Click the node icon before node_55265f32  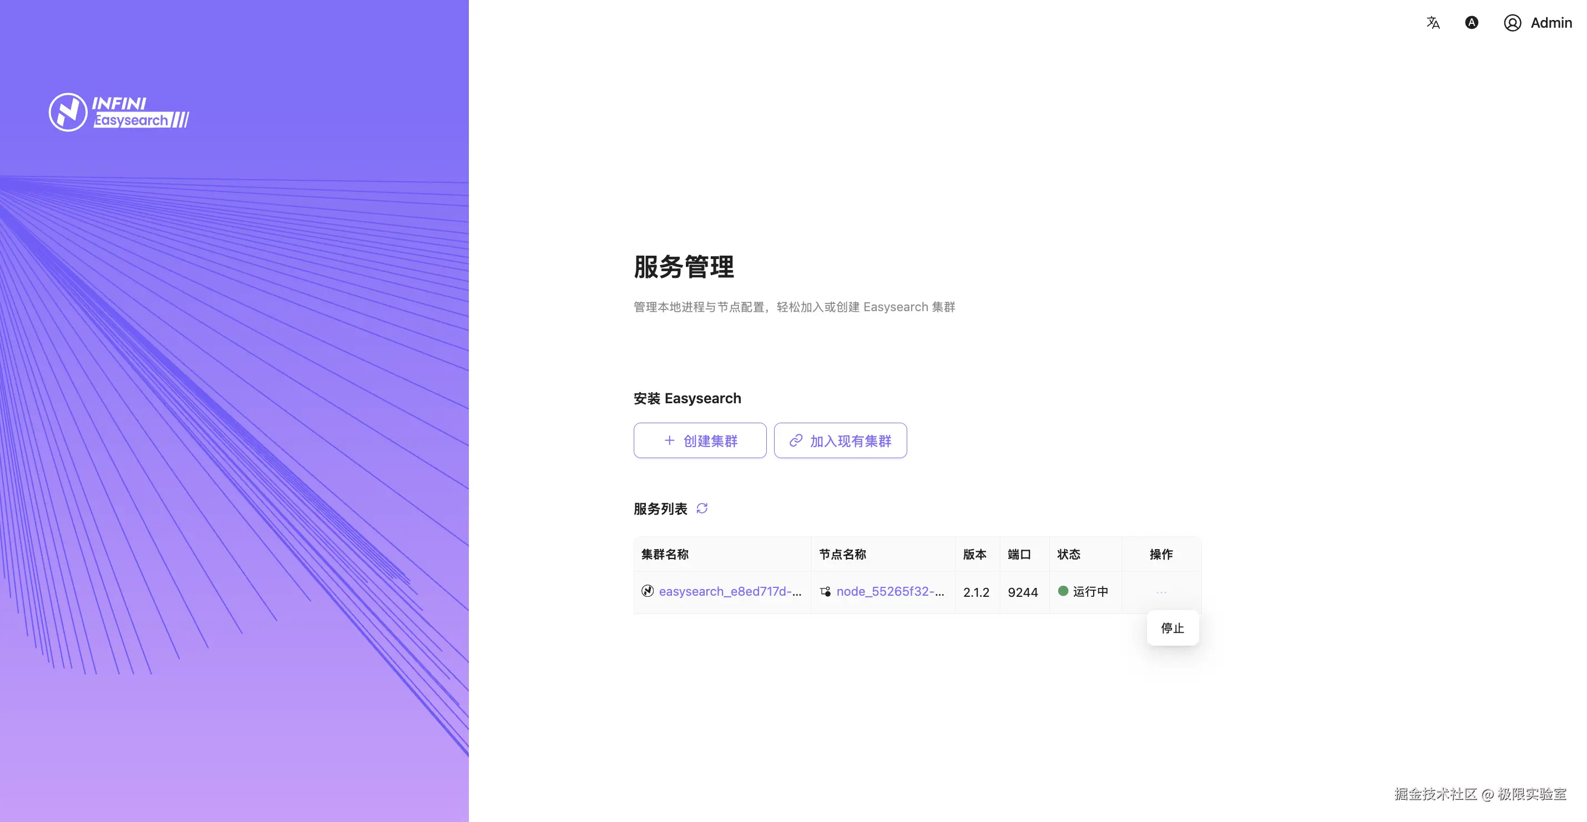pos(826,592)
